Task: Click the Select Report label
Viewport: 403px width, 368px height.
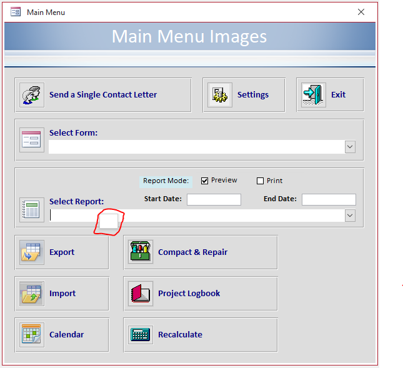Action: 77,201
